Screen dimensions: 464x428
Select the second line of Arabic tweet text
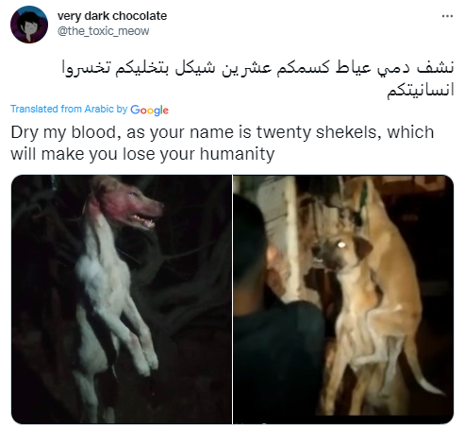coord(421,91)
